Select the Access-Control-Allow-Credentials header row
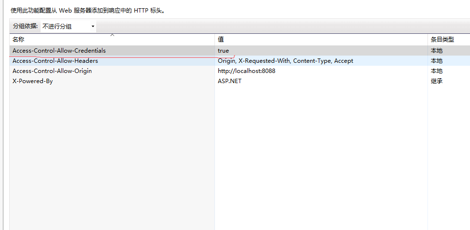470x230 pixels. click(59, 51)
